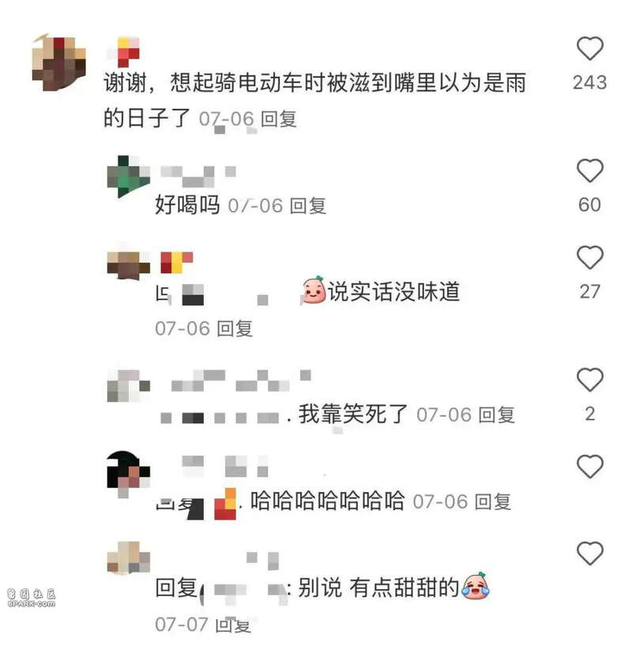Like the 说实话没味道 comment
Screen dimensions: 632x646
590,257
